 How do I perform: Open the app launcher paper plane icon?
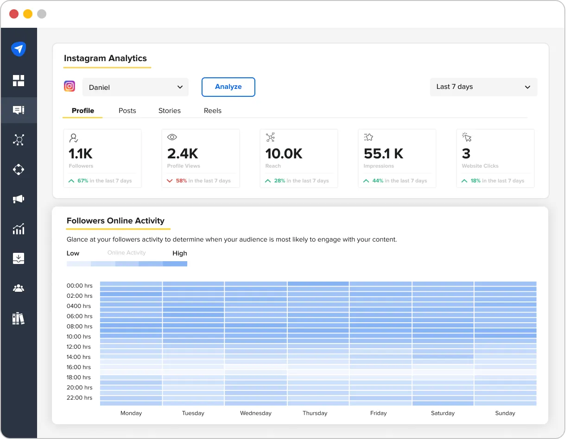tap(19, 49)
